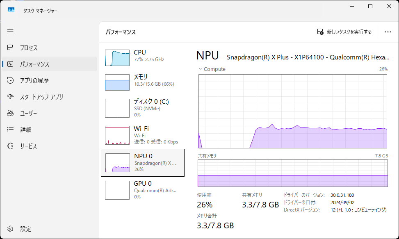This screenshot has width=399, height=239.
Task: Open the 設定 gear at bottom left
Action: [10, 229]
